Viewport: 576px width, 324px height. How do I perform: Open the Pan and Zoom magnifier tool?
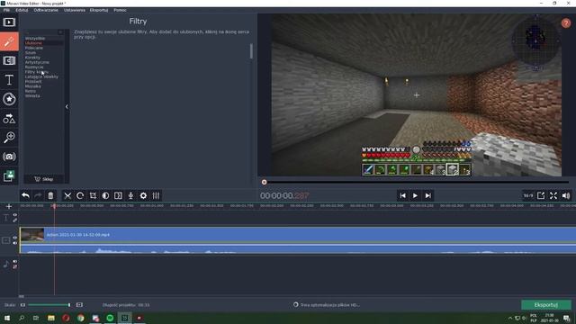click(9, 138)
